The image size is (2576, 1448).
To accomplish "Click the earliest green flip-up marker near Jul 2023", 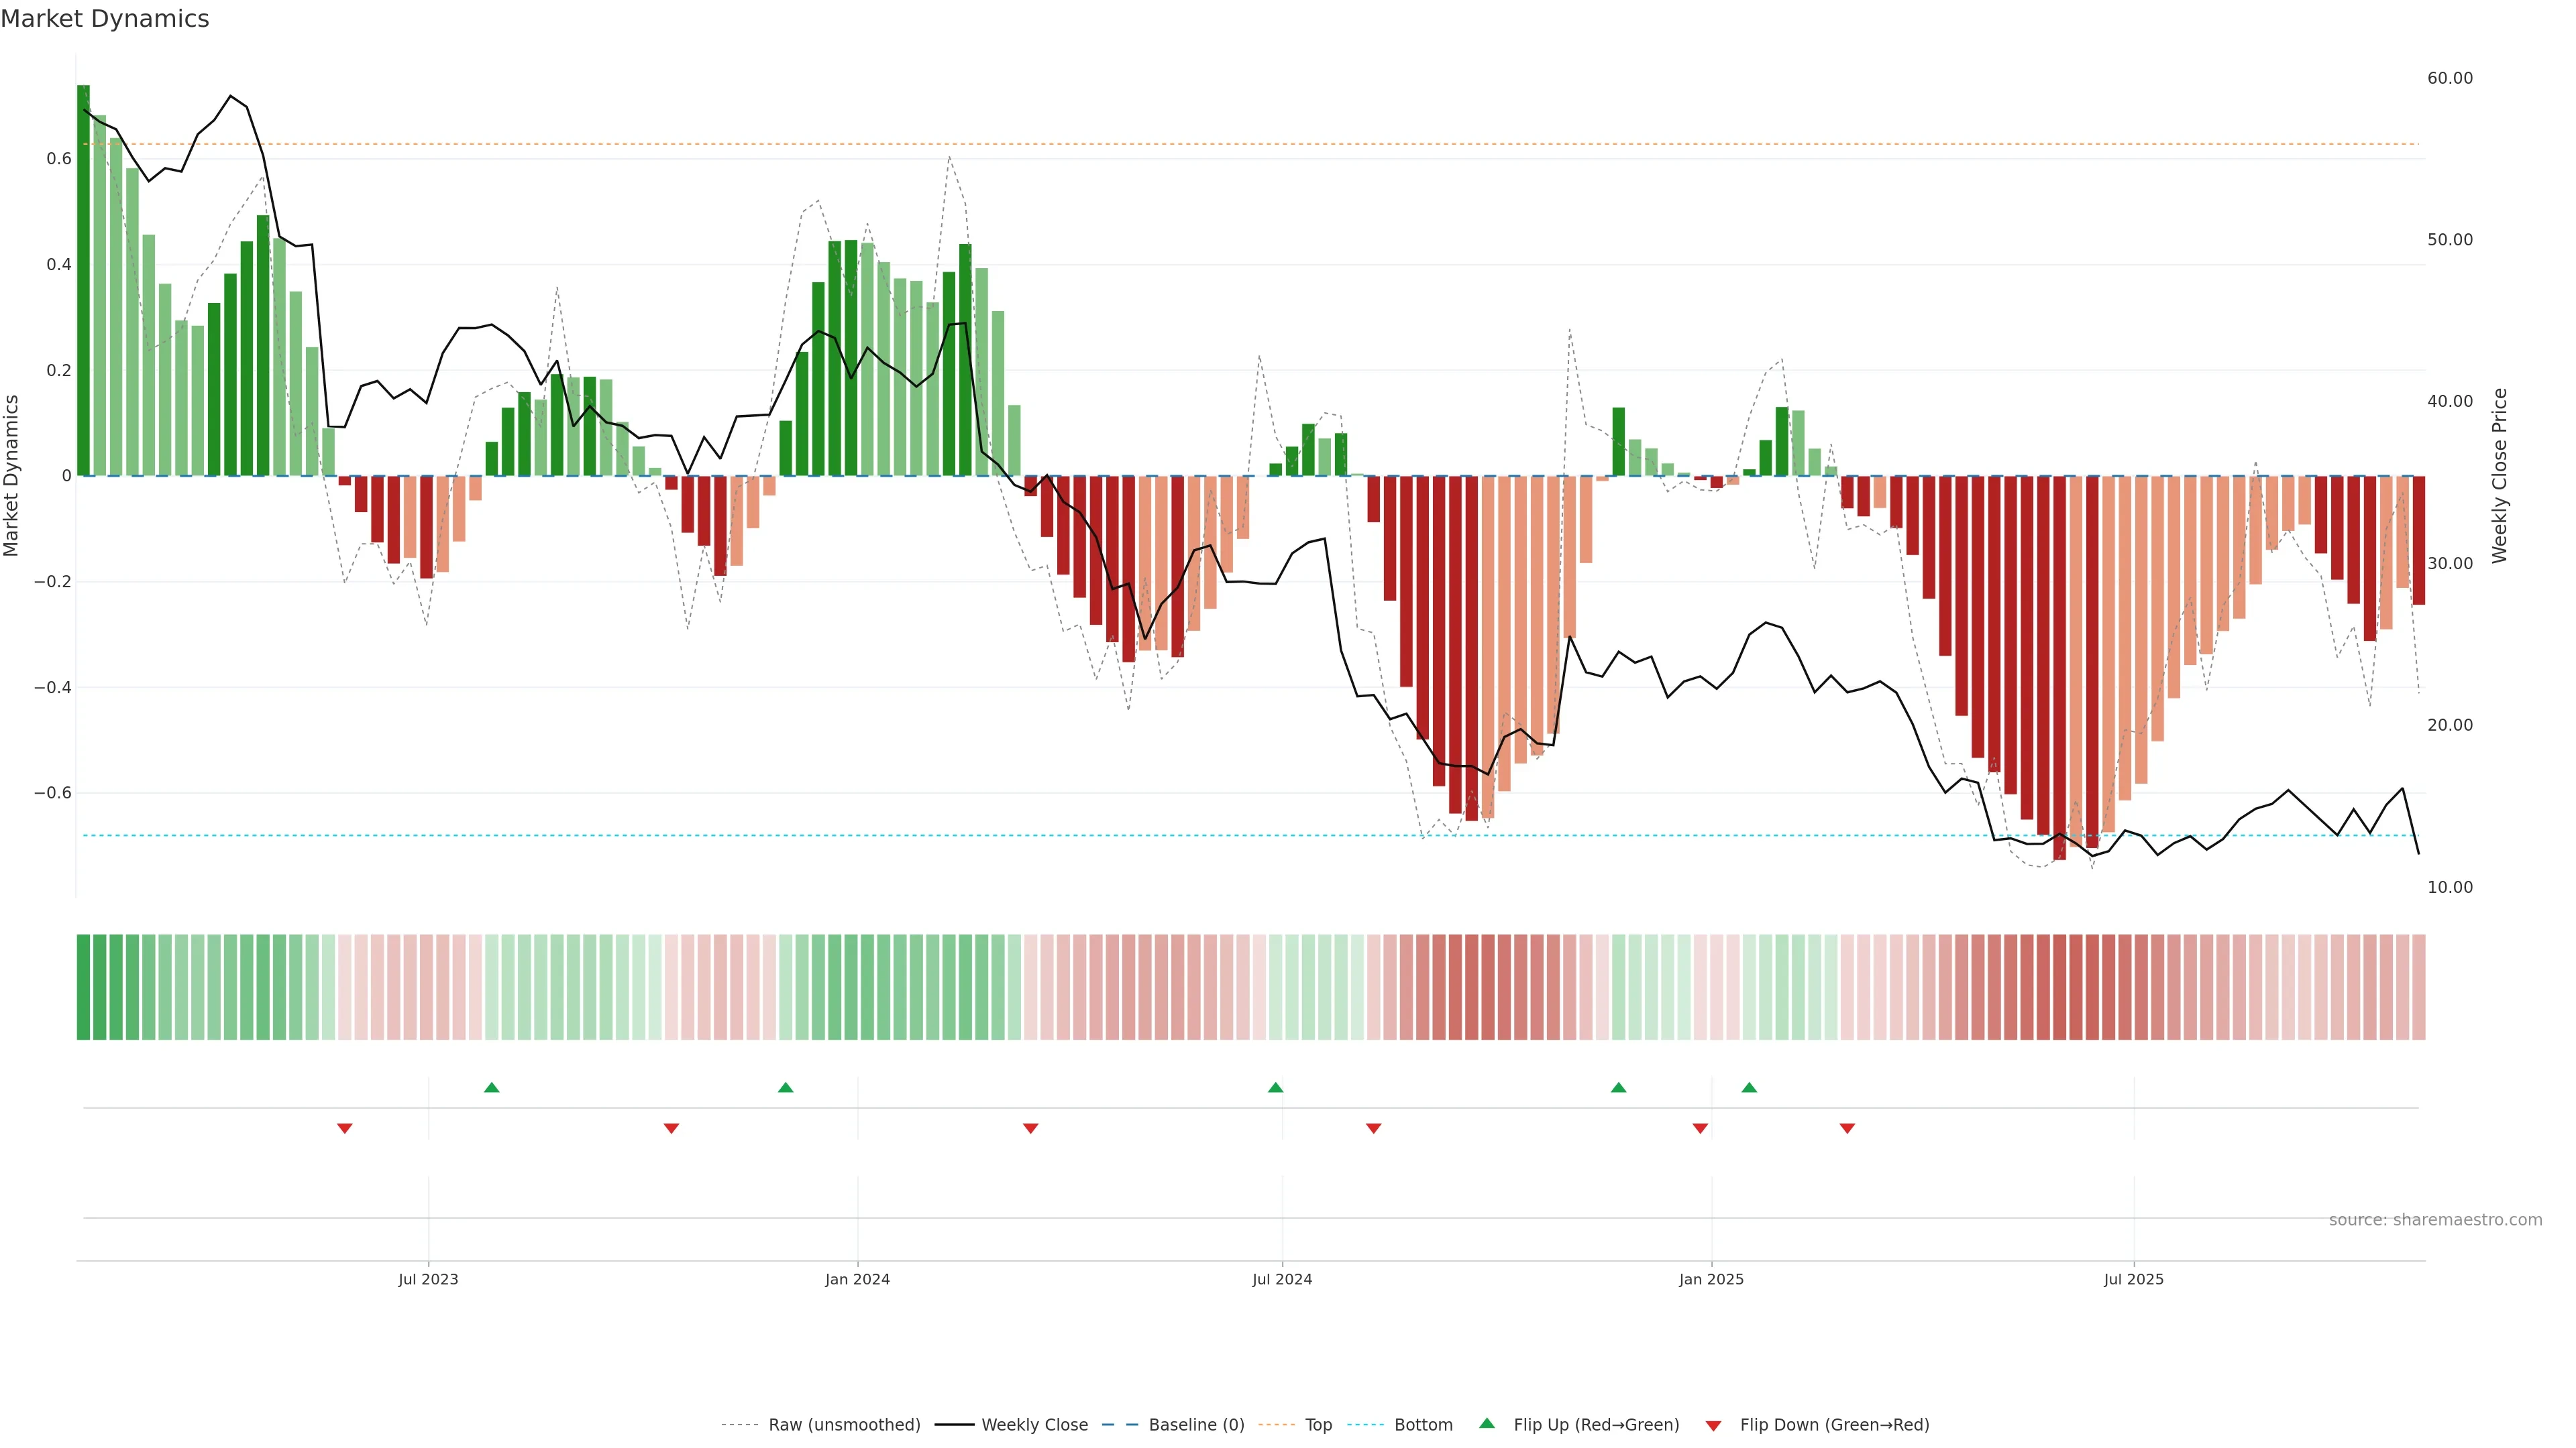I will coord(491,1087).
